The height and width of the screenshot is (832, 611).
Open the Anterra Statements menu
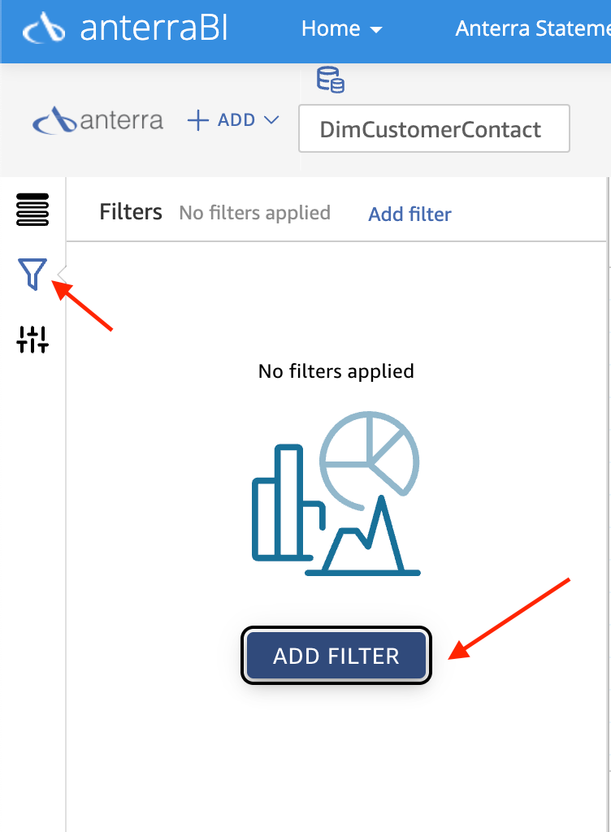tap(532, 28)
